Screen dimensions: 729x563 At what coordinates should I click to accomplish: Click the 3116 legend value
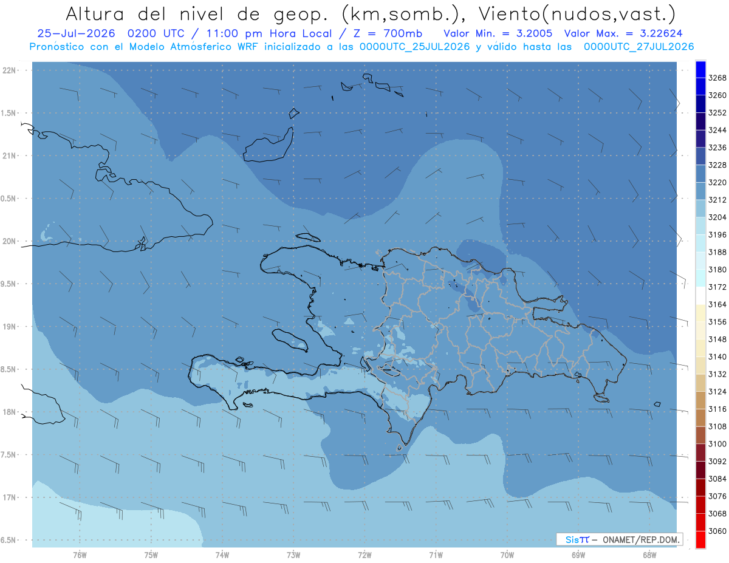717,409
